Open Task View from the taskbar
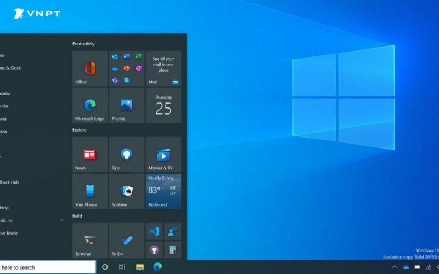 point(121,267)
